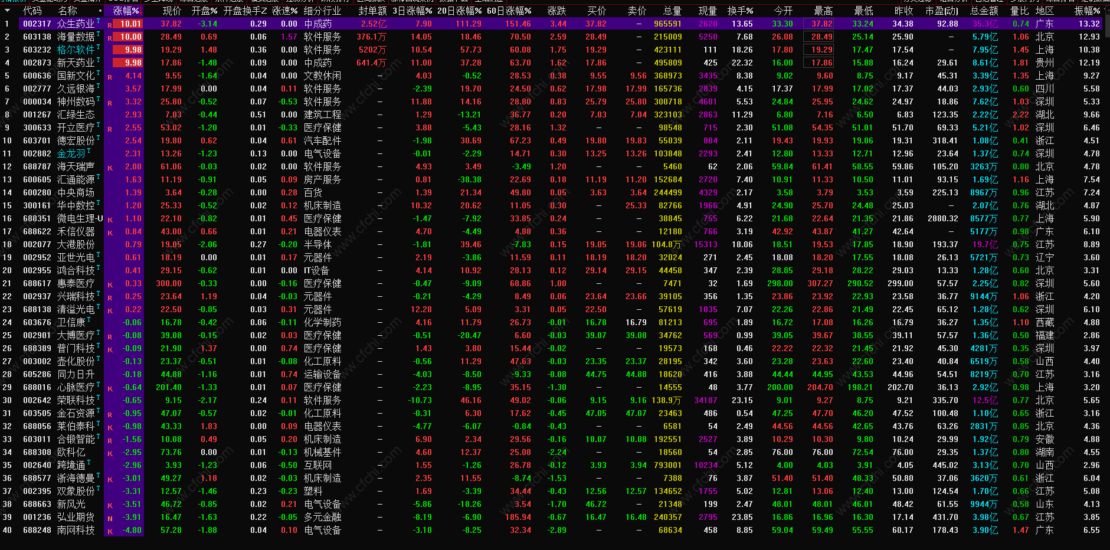Sort by the 20日涨幅% column header
The height and width of the screenshot is (550, 1110).
coord(459,11)
